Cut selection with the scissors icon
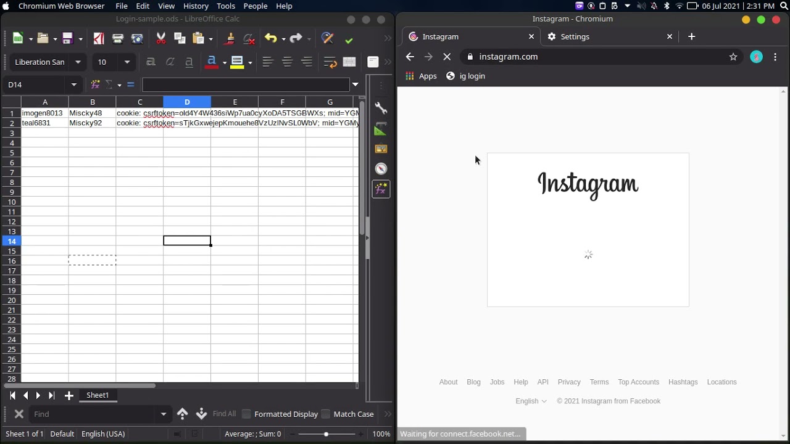Screen dimensions: 790x444 pyautogui.click(x=161, y=39)
